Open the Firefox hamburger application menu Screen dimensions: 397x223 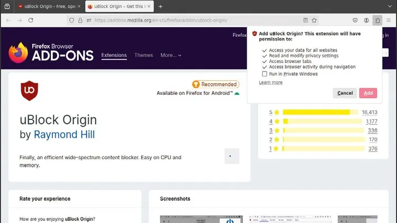[389, 20]
